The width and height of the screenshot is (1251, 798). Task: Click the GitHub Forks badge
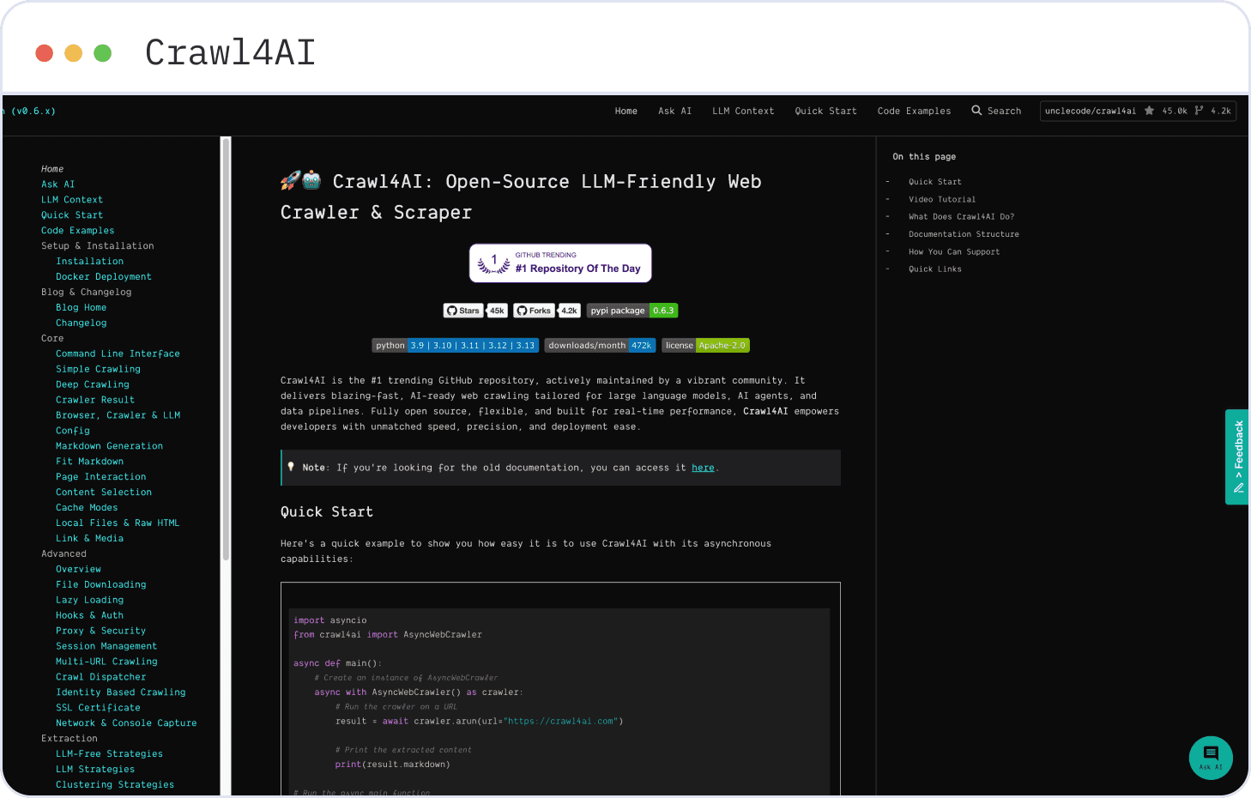pos(547,311)
